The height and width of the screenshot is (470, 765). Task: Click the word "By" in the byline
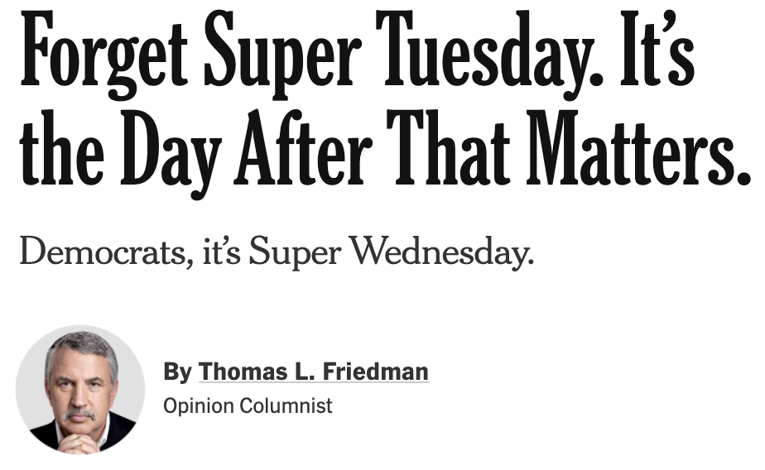pos(177,372)
